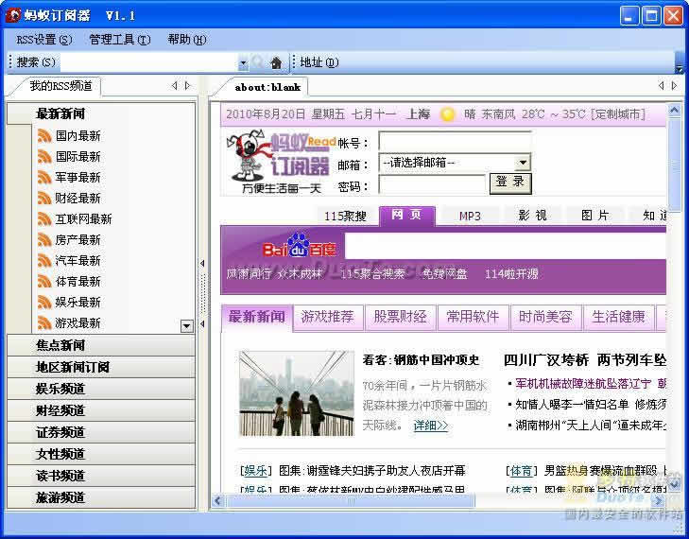Expand the 证券频道 section
This screenshot has height=539, width=689.
101,432
